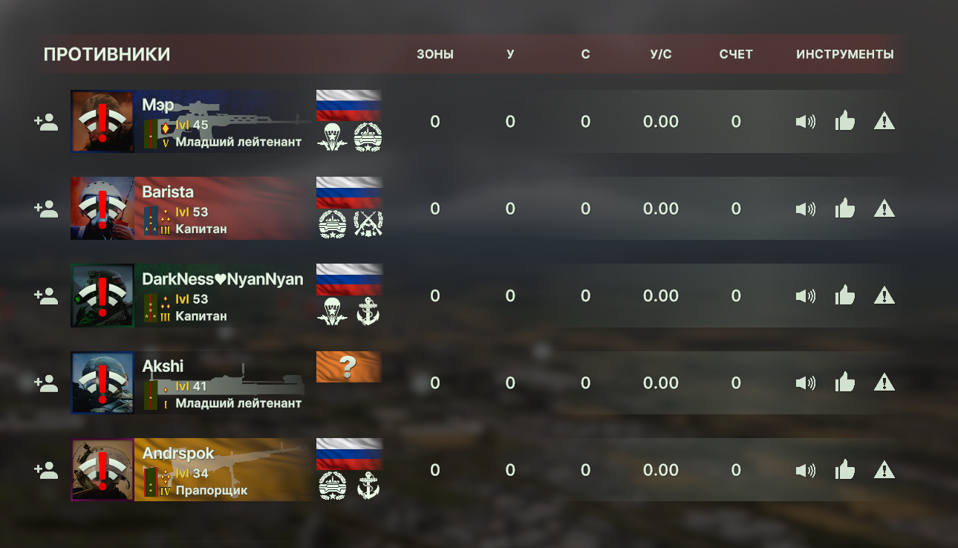The width and height of the screenshot is (958, 548).
Task: Toggle speaker icon for Andrspok
Action: click(806, 470)
